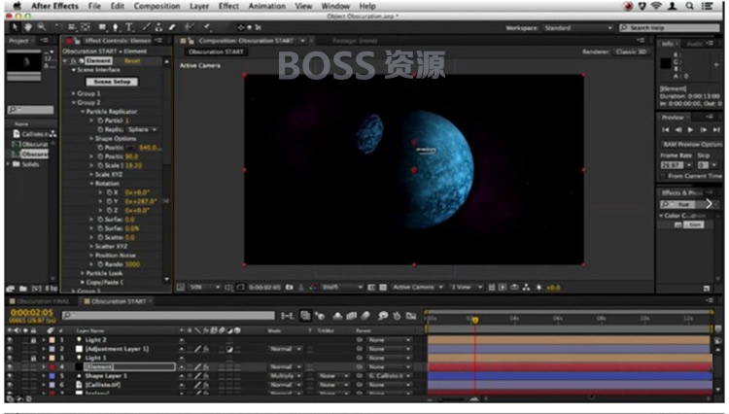Select the Rectangle shape tool

pos(102,27)
